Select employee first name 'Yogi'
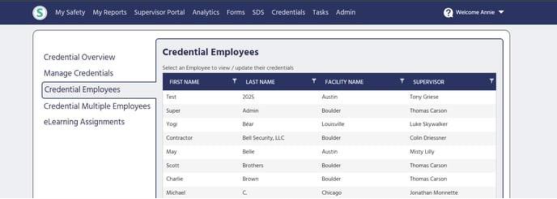The image size is (557, 199). click(x=172, y=124)
